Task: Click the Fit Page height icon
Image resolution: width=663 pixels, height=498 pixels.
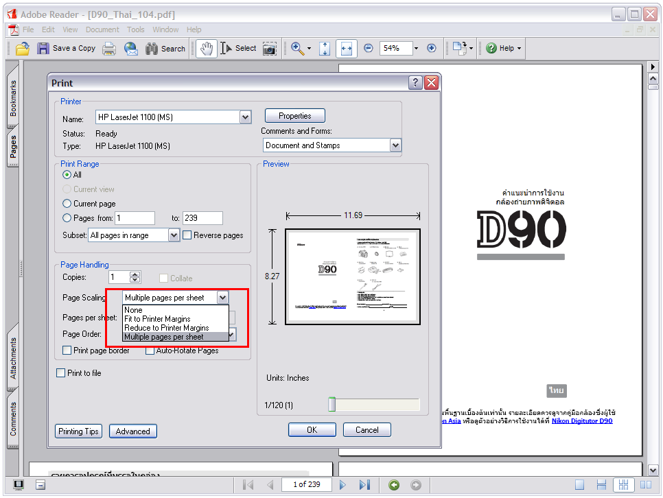Action: [x=325, y=49]
